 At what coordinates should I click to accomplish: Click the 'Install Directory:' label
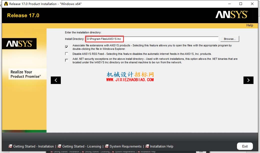point(75,39)
